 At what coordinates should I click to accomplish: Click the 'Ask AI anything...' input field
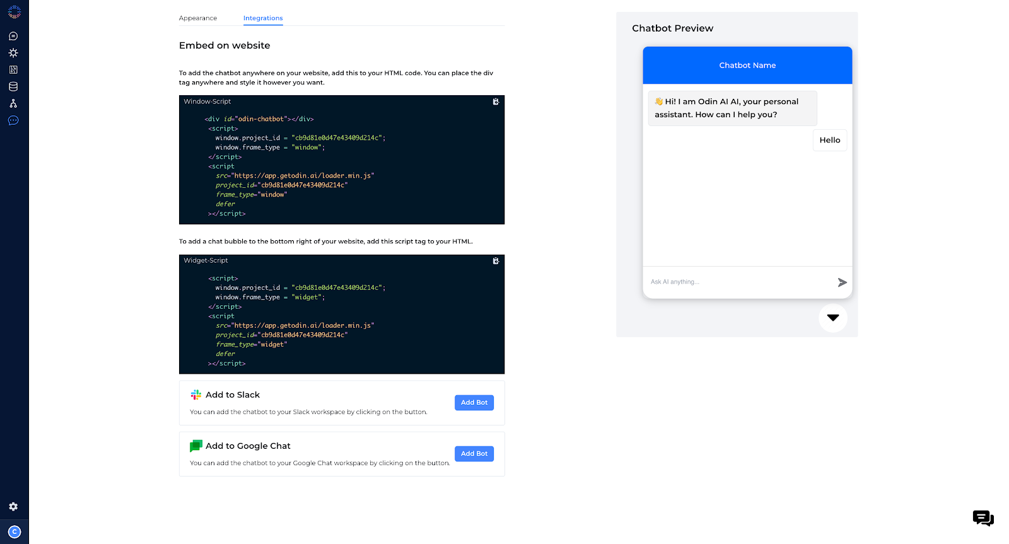click(x=739, y=282)
